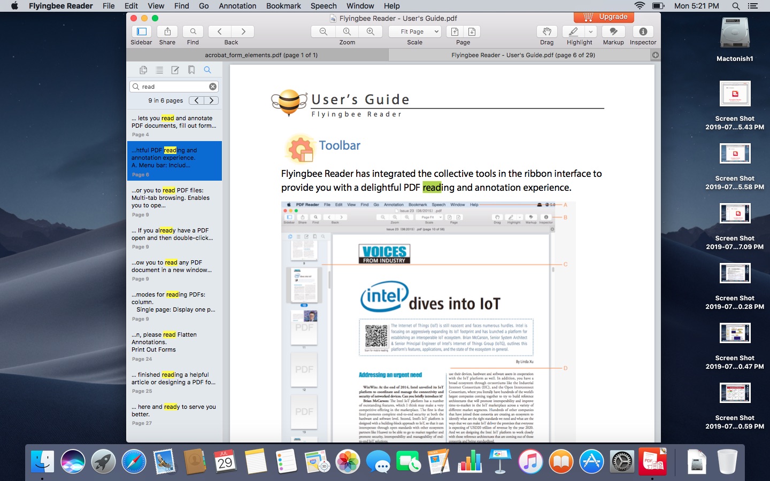Open the Mactonish1 drive on the desktop
The height and width of the screenshot is (481, 770).
[735, 40]
